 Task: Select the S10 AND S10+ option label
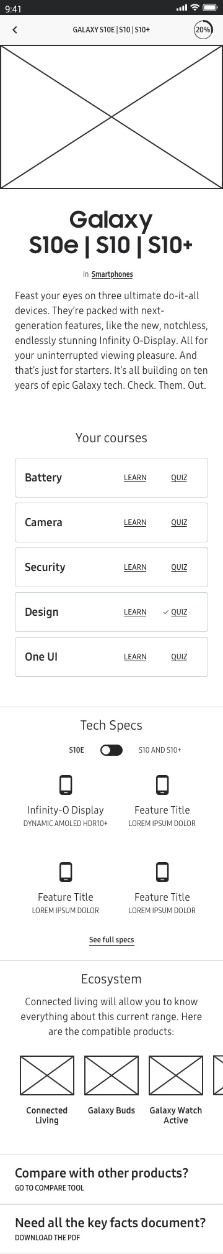[x=160, y=750]
